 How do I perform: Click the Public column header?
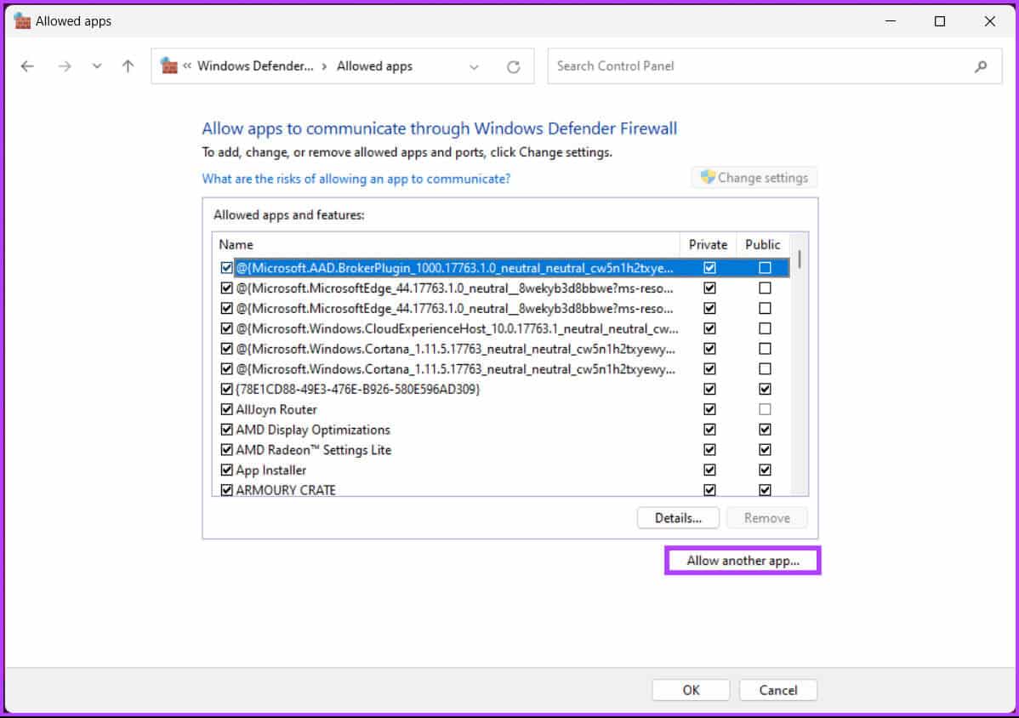(762, 245)
